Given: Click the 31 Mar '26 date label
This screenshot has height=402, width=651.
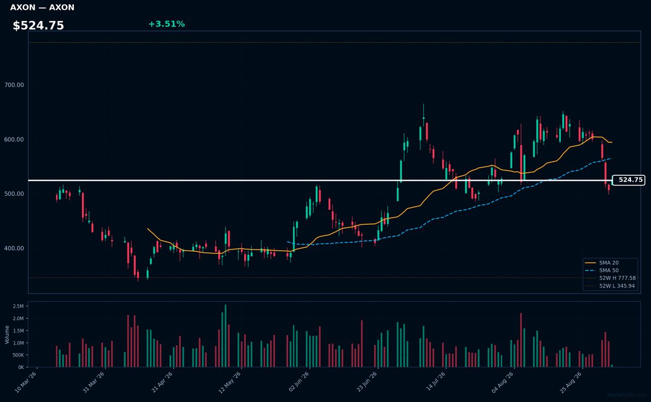Looking at the screenshot, I should point(93,382).
